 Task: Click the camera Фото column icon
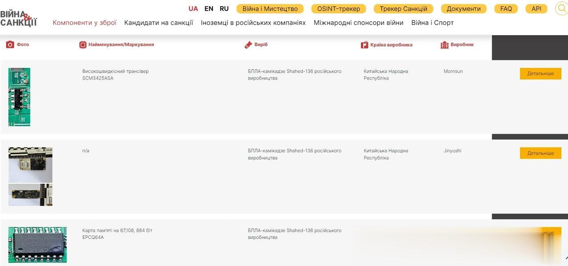coord(10,44)
